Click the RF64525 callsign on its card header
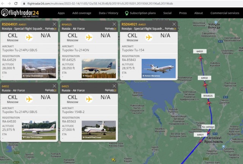Viewport: 243px width, 164px height. [x=67, y=24]
